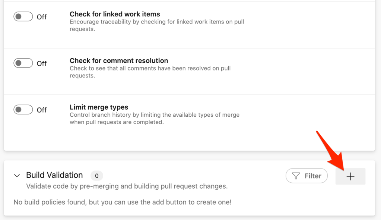Enable the Limit merge types switch
Image resolution: width=381 pixels, height=220 pixels.
click(x=23, y=110)
